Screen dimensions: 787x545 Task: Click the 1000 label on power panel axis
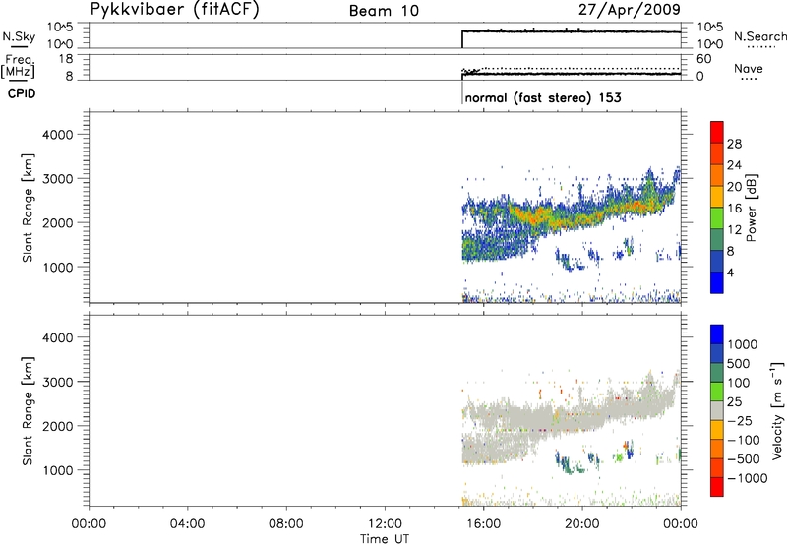pos(58,267)
